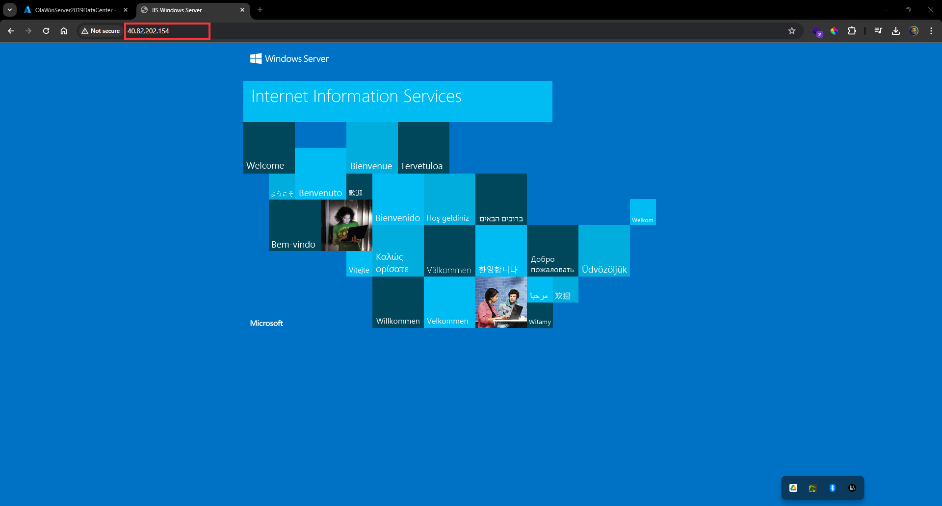Viewport: 942px width, 506px height.
Task: Open the browser home page
Action: (64, 31)
